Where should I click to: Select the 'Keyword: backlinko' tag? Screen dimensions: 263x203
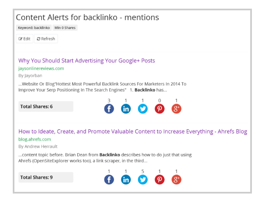[34, 28]
